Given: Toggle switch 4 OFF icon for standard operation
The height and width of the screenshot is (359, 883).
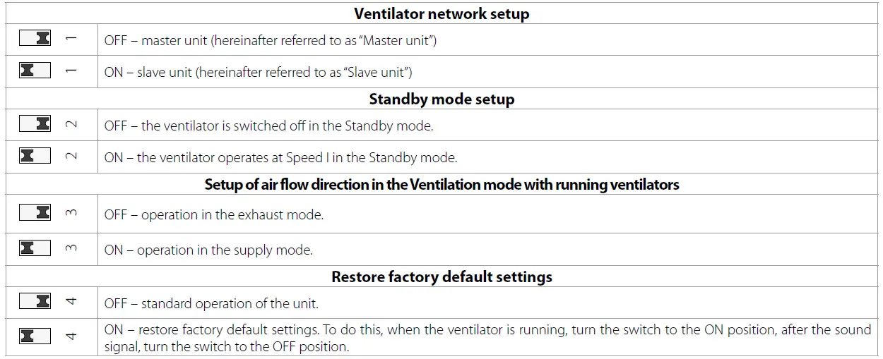Looking at the screenshot, I should [x=35, y=301].
